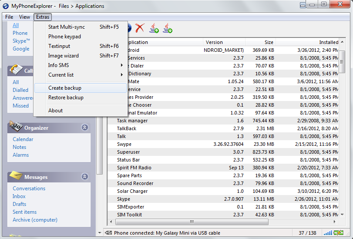Screen dimensions: 353x239
Task: Collapse the Organizer panel
Action: point(84,128)
